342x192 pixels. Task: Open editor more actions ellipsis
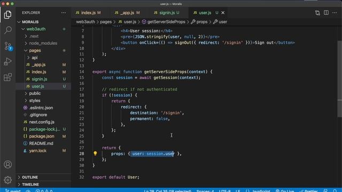point(335,13)
